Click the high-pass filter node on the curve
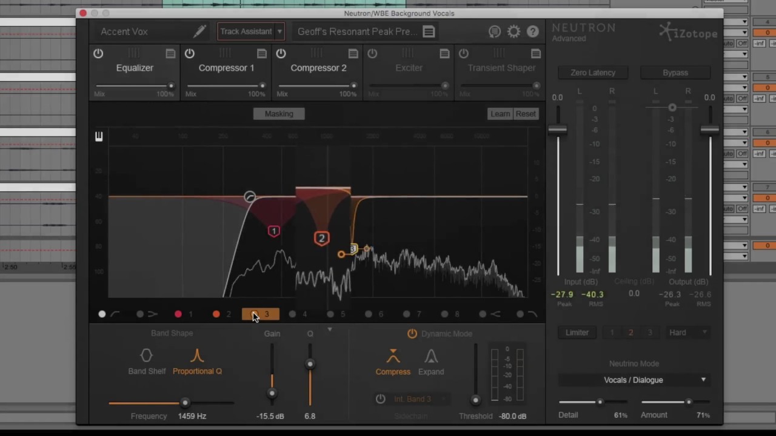The height and width of the screenshot is (436, 776). coord(249,197)
